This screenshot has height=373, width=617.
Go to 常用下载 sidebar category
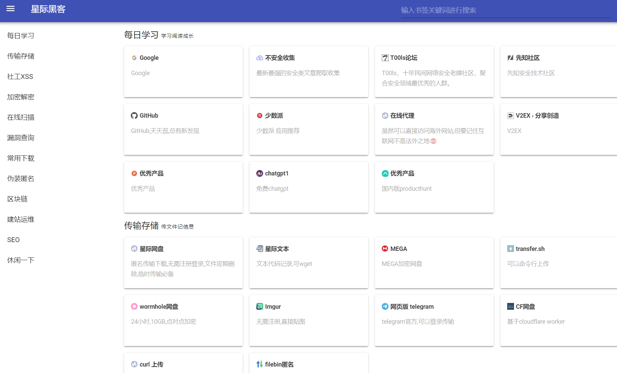pos(21,158)
